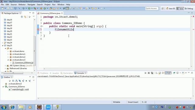Expand Referenced Libraries node
This screenshot has width=195, height=110.
pyautogui.click(x=5, y=68)
